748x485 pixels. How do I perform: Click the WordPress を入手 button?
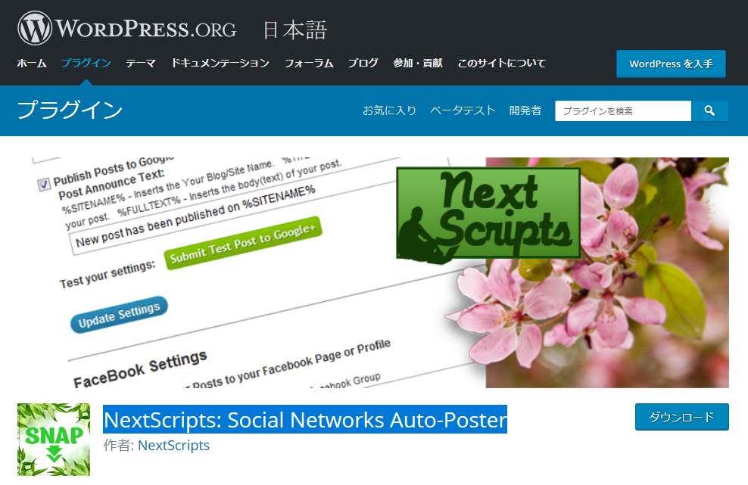(x=671, y=64)
